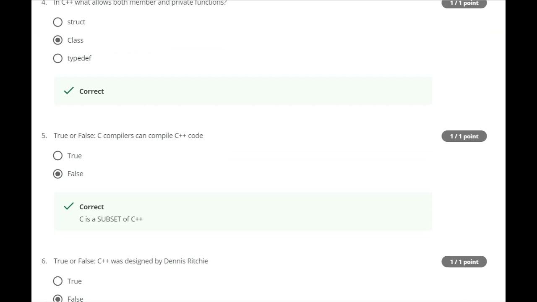Viewport: 537px width, 302px height.
Task: Click question 4 point badge
Action: click(464, 3)
